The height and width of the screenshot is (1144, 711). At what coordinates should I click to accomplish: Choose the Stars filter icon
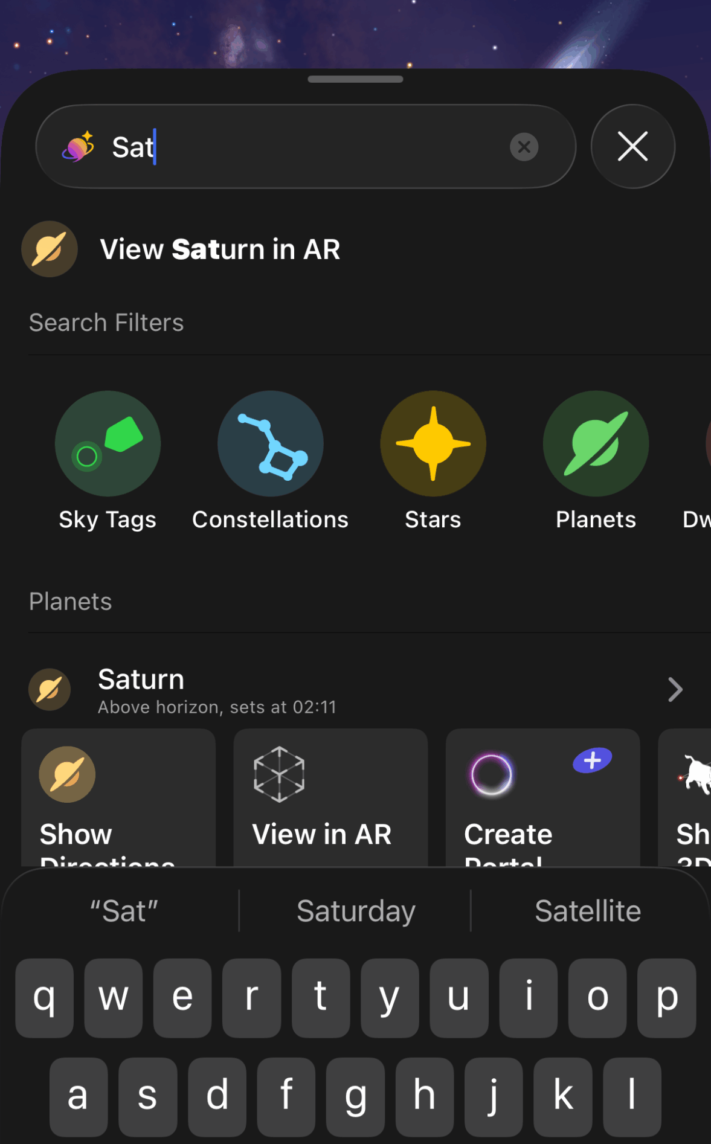pos(433,443)
